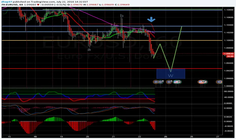Click the 40.0000 oscillator scale label
Image resolution: width=236 pixels, height=139 pixels.
(x=229, y=97)
